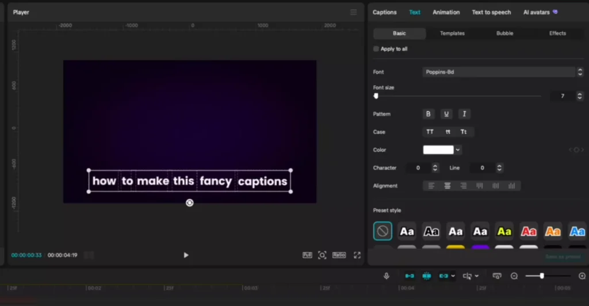
Task: Open the Ratio selector in the player
Action: tap(339, 255)
